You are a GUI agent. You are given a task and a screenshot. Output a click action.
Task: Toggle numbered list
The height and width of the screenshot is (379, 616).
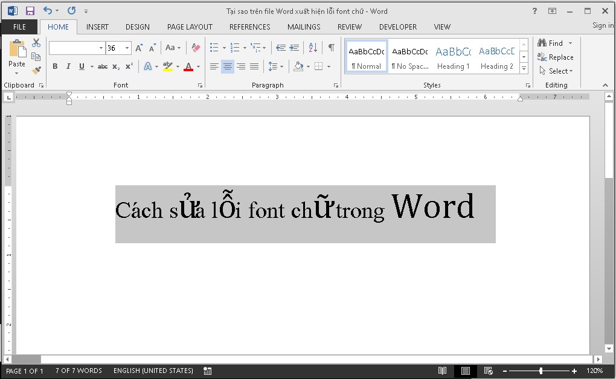pos(234,48)
